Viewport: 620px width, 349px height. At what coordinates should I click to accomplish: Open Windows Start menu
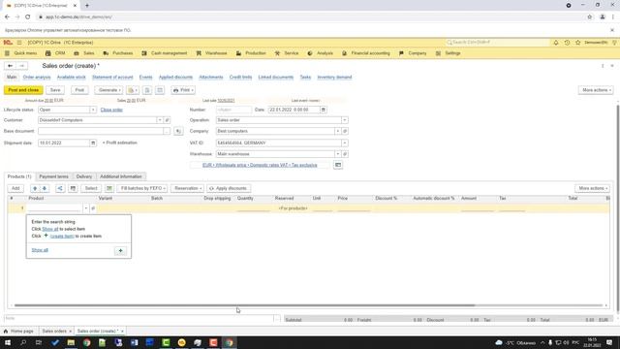(8, 342)
